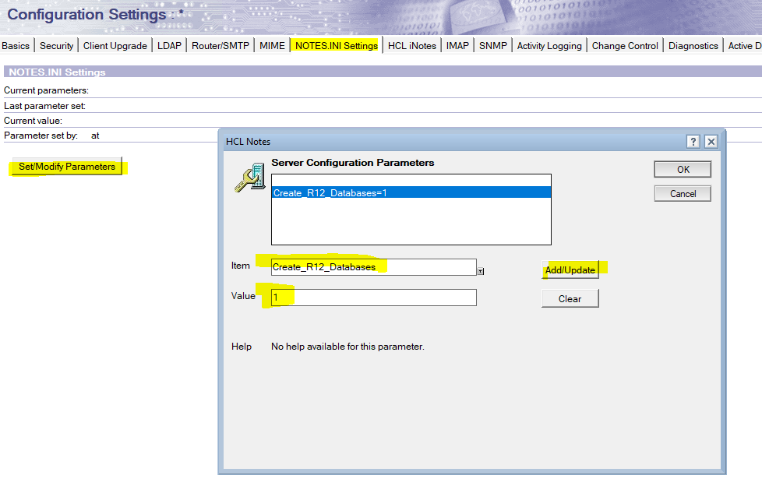Select the SNMP tab
Image resolution: width=762 pixels, height=479 pixels.
pos(492,46)
